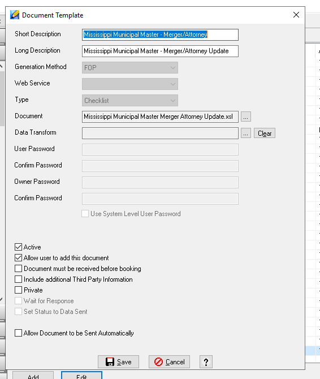Toggle Allow user to add this document
Image resolution: width=320 pixels, height=379 pixels.
click(x=18, y=257)
